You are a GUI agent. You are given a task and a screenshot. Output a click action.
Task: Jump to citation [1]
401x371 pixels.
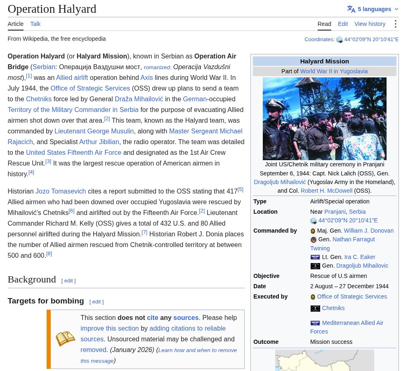pyautogui.click(x=29, y=76)
